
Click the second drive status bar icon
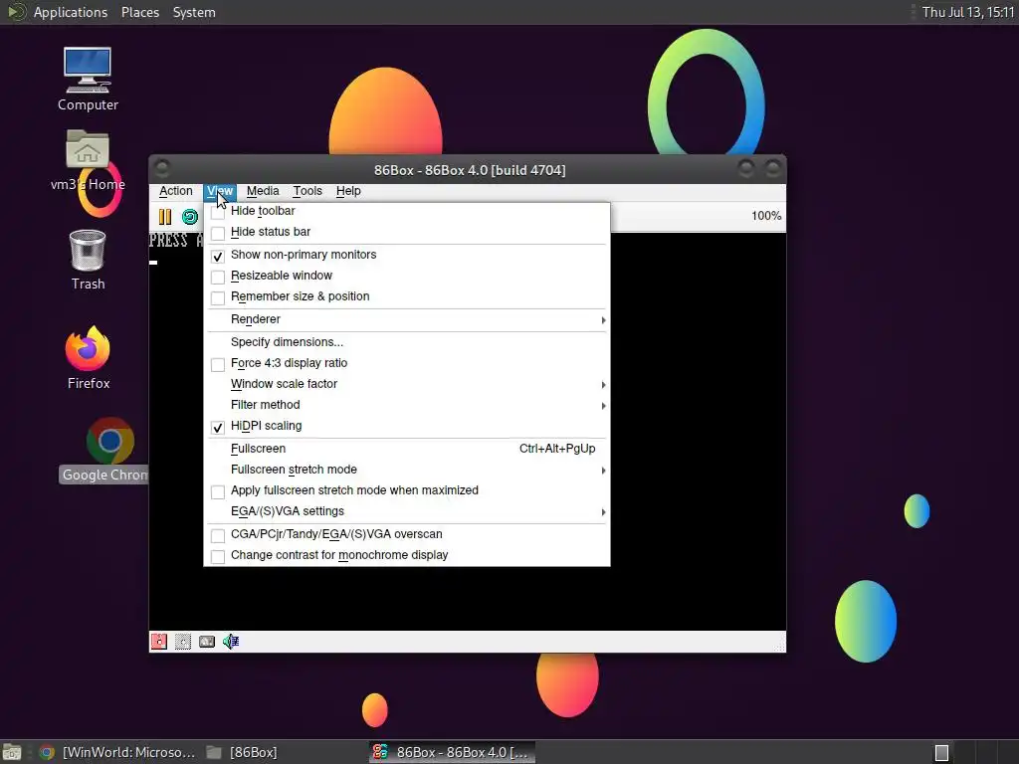(x=183, y=642)
